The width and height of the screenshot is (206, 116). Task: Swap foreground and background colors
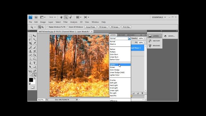click(34, 78)
